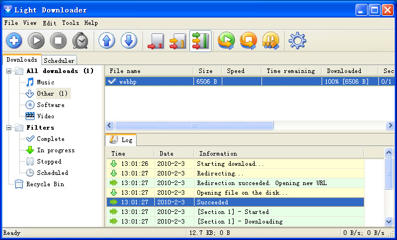The width and height of the screenshot is (397, 240).
Task: Select the webhp download row
Action: tap(250, 82)
